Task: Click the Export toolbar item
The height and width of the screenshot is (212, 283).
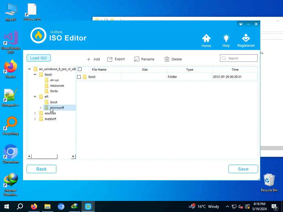Action: click(x=116, y=59)
